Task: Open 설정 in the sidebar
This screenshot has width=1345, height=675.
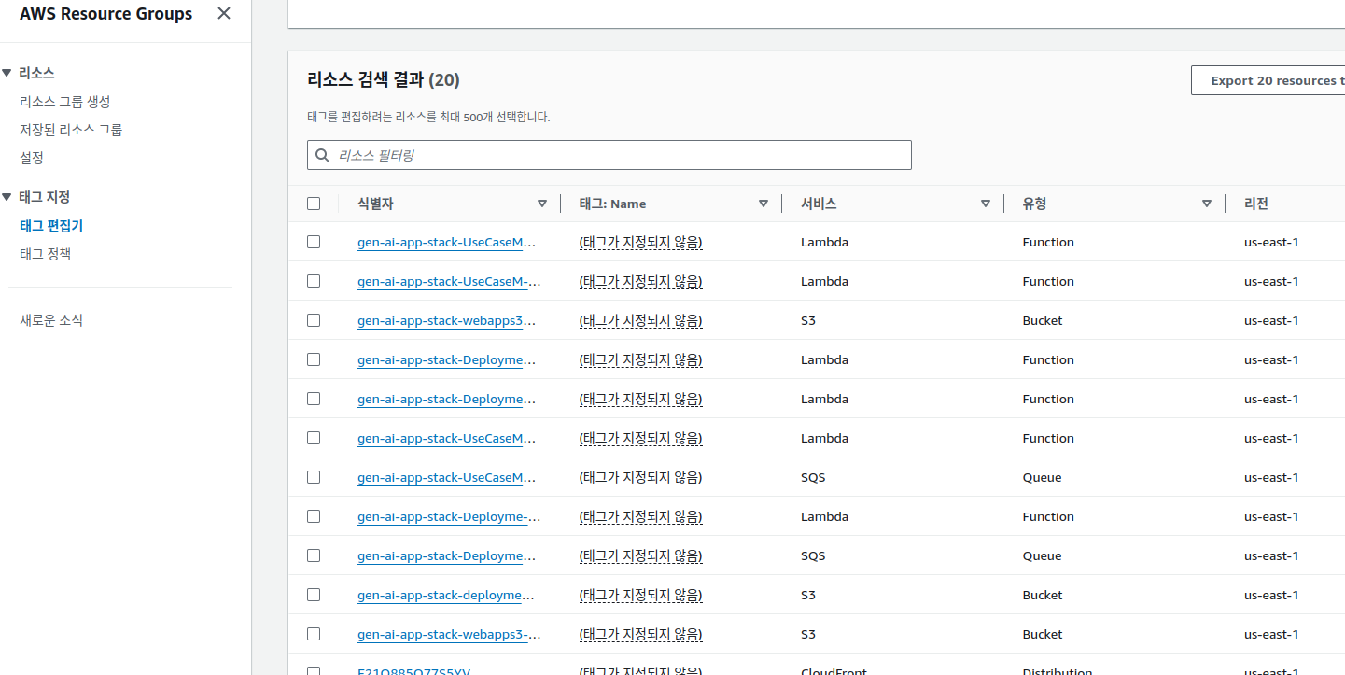Action: pyautogui.click(x=32, y=158)
